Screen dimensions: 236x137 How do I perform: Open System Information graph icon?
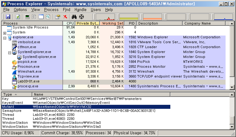(x=28, y=17)
